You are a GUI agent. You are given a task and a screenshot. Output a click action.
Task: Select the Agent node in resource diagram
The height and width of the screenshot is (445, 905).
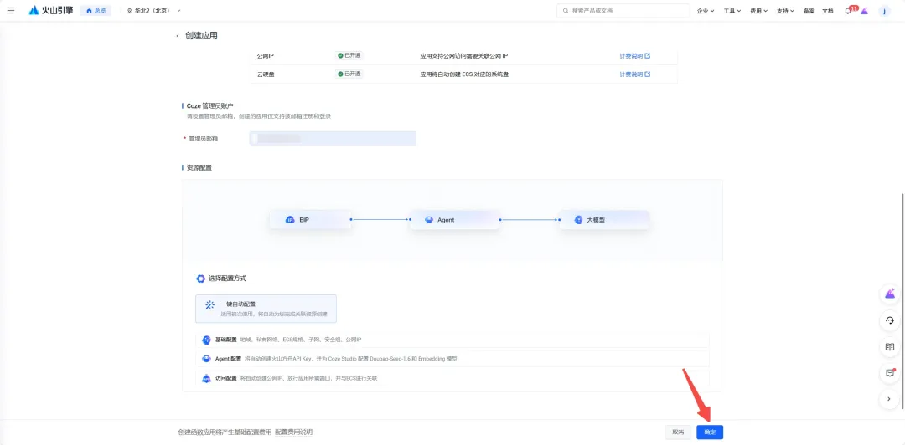[x=454, y=220]
